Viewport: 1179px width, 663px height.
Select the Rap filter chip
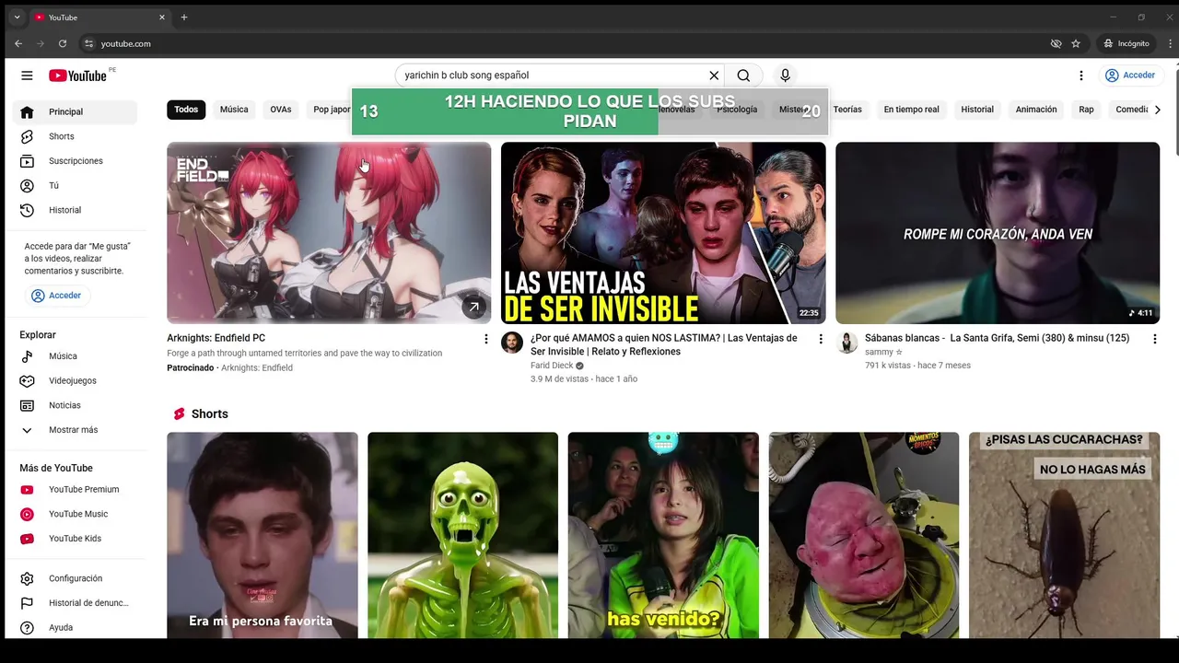coord(1086,110)
